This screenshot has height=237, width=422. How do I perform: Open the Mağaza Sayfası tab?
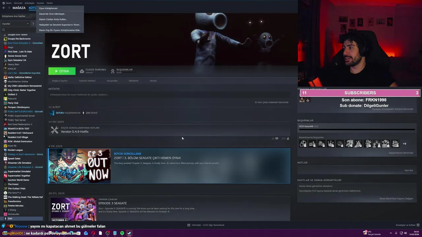[x=60, y=81]
